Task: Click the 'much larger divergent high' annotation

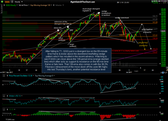Action: tap(91, 10)
